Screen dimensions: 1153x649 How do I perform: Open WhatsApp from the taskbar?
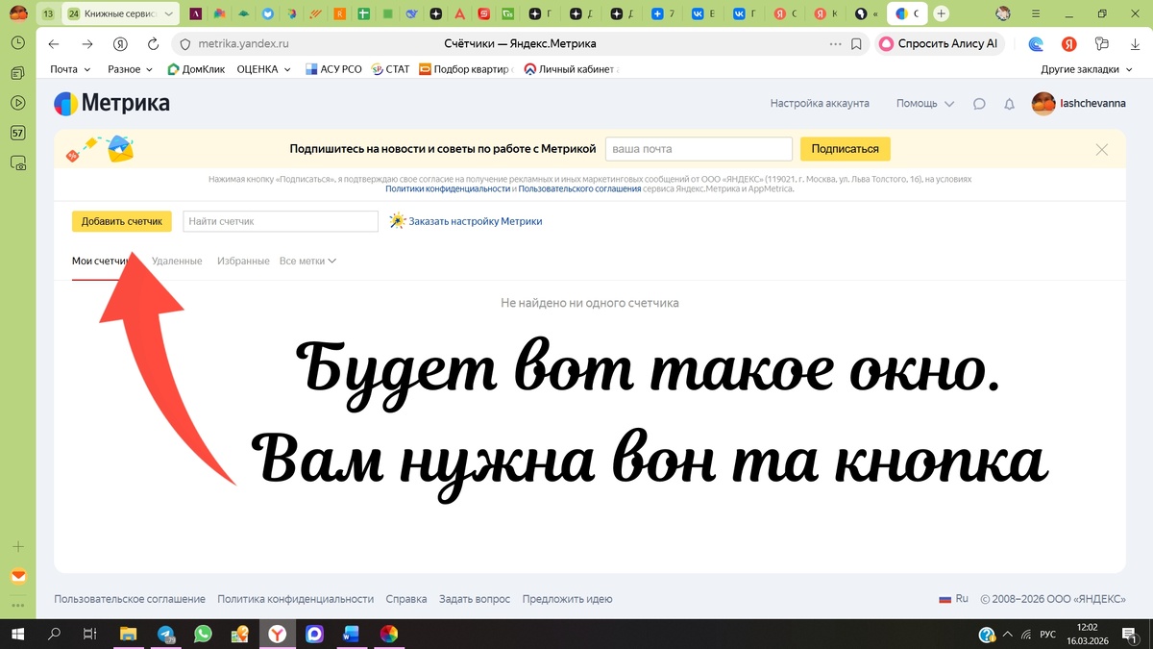tap(203, 634)
